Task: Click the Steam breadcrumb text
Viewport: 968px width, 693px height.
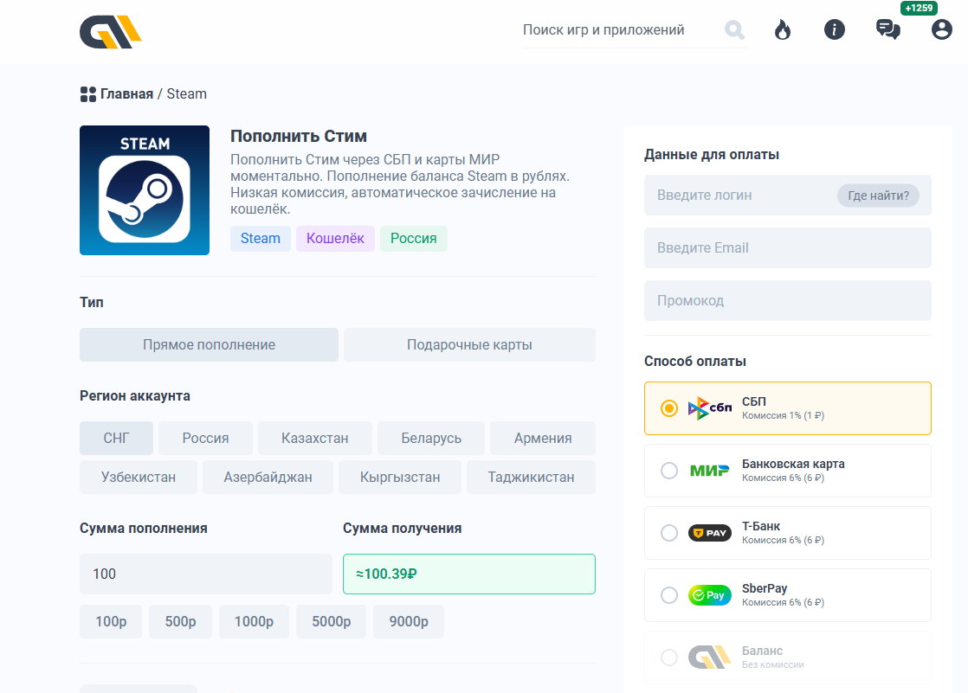Action: click(x=186, y=93)
